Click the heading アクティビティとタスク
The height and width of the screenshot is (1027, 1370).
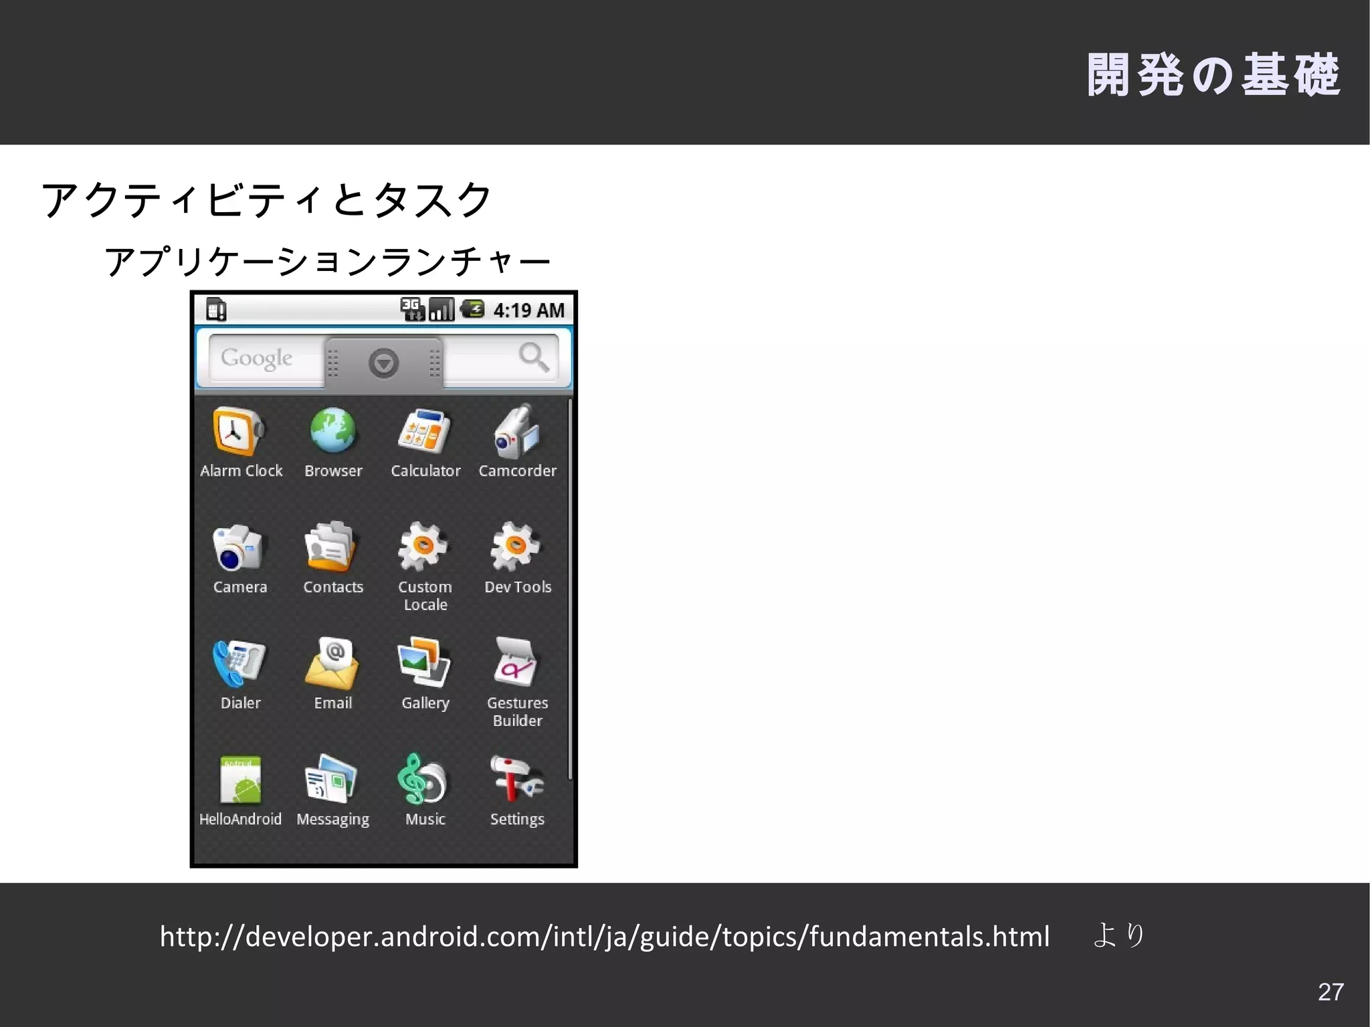coord(266,200)
